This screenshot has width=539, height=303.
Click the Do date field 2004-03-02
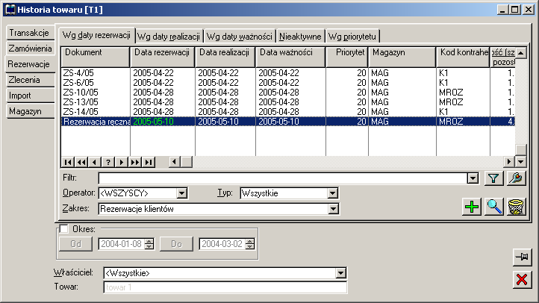click(222, 244)
